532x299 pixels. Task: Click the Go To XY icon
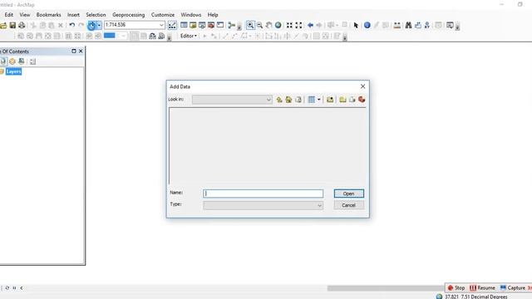pyautogui.click(x=427, y=25)
